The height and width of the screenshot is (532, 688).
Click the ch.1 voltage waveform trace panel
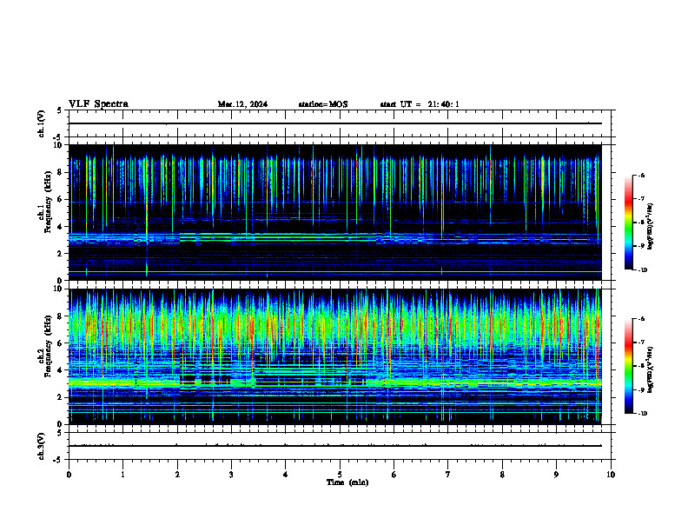(x=341, y=123)
